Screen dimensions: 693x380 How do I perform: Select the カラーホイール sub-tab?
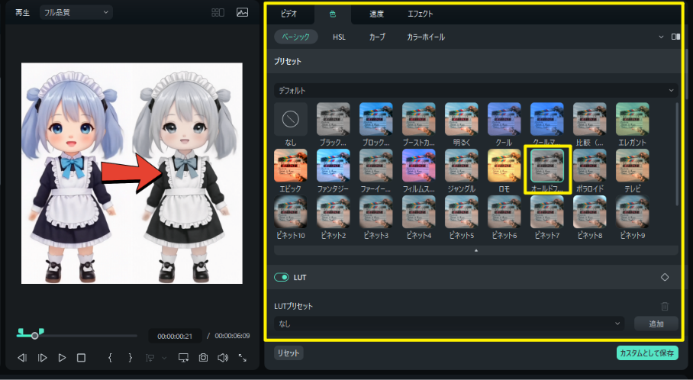[x=426, y=37]
